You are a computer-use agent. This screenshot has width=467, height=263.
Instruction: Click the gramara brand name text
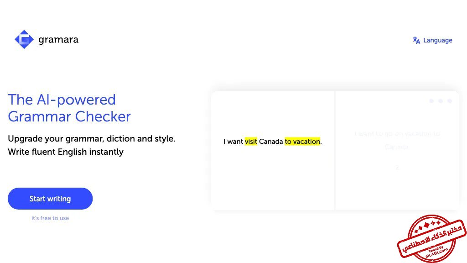(x=58, y=40)
